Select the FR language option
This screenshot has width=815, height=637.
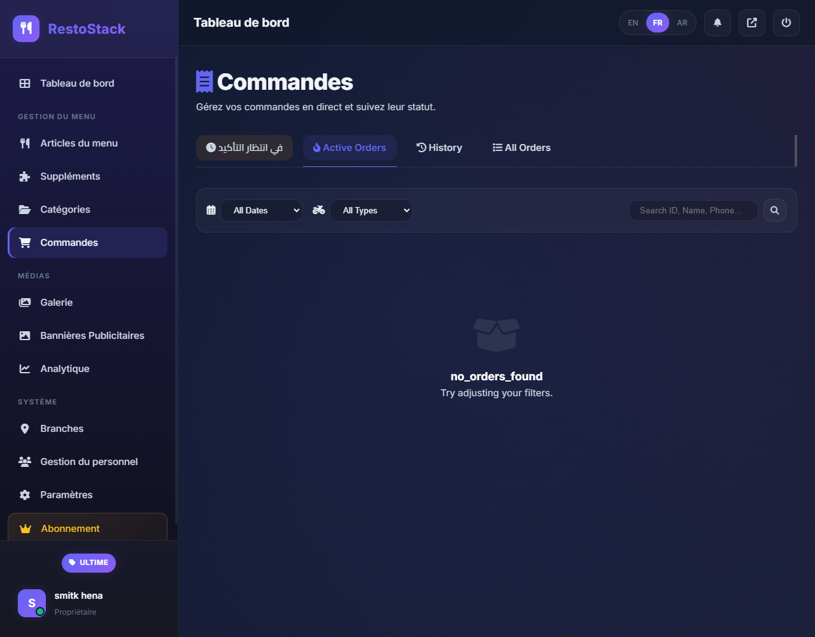(x=658, y=23)
